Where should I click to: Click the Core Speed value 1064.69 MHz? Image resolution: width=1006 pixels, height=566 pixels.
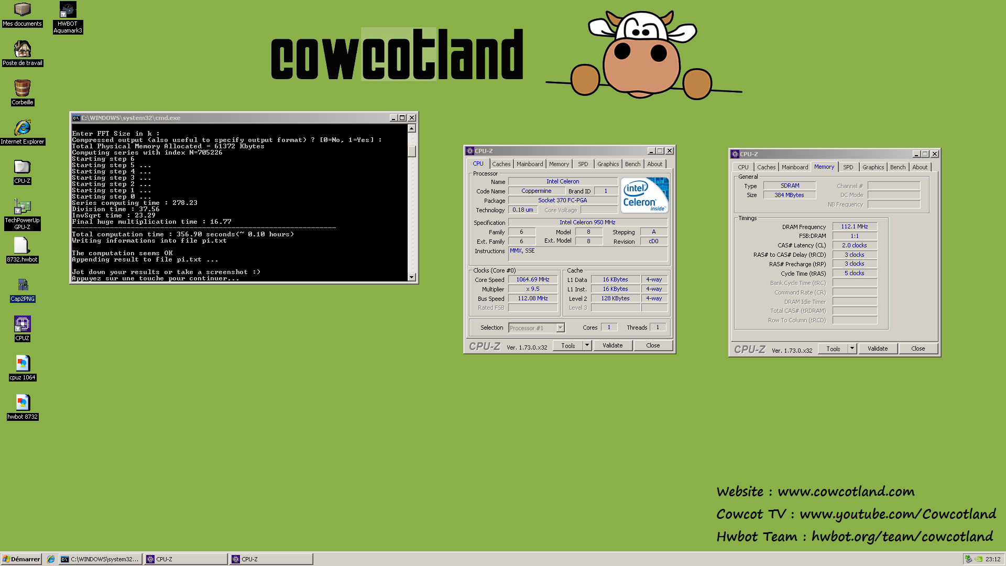coord(533,280)
